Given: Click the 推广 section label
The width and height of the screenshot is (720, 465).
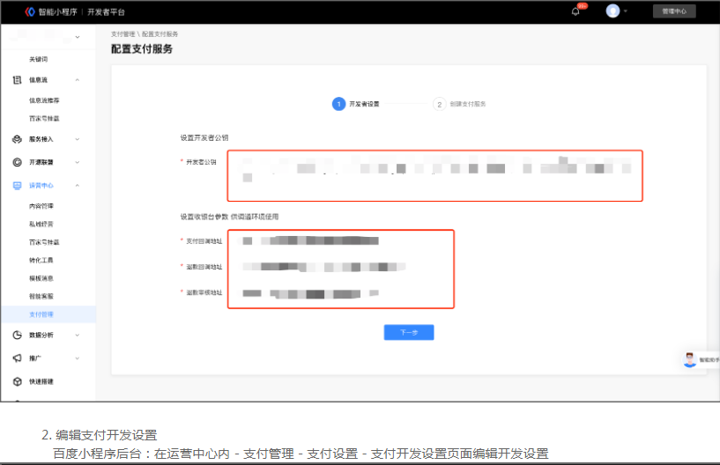Looking at the screenshot, I should pyautogui.click(x=35, y=358).
